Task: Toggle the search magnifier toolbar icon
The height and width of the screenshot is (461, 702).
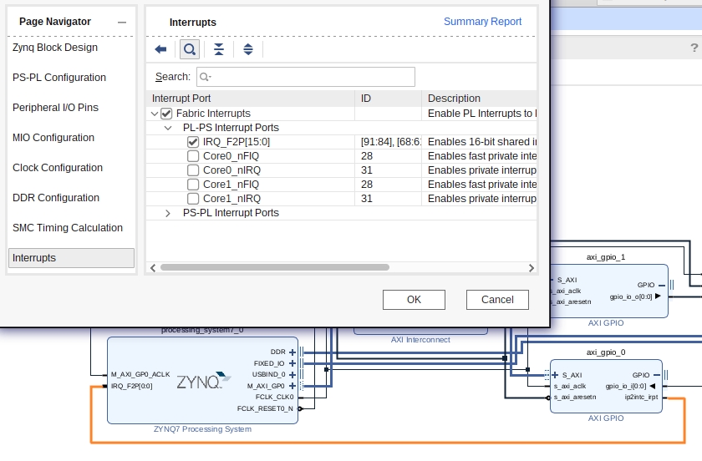Action: 190,49
